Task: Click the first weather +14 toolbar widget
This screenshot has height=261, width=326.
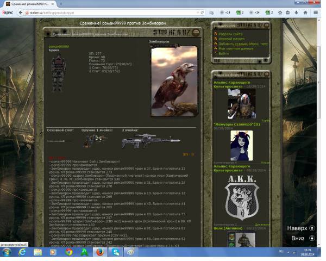Action: pos(225,13)
